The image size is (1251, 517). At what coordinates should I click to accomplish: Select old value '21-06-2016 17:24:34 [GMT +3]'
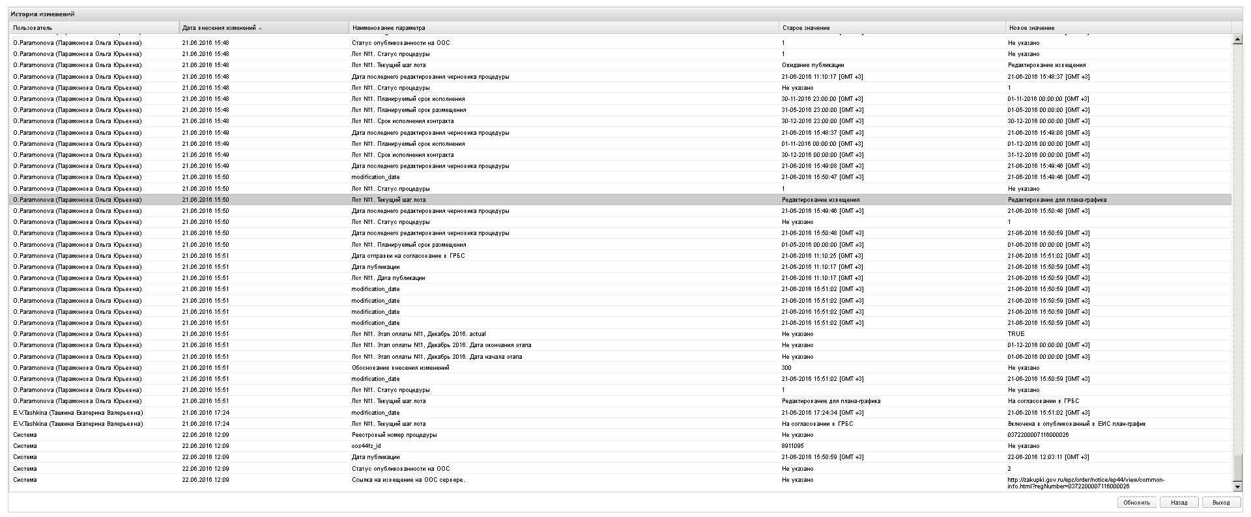coord(822,413)
